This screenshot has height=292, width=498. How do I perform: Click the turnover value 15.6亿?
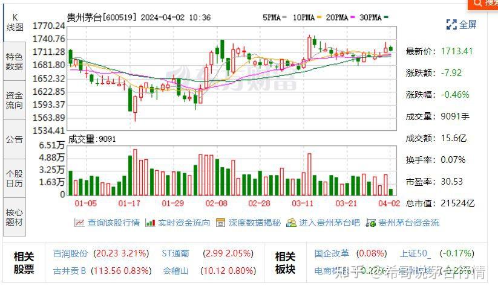click(454, 138)
